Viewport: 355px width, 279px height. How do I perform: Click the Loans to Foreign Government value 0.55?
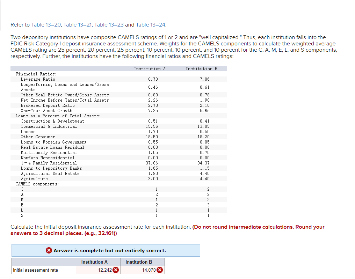(153, 142)
